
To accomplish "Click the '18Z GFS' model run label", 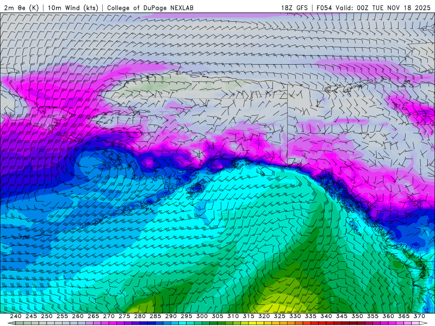I will pyautogui.click(x=294, y=8).
